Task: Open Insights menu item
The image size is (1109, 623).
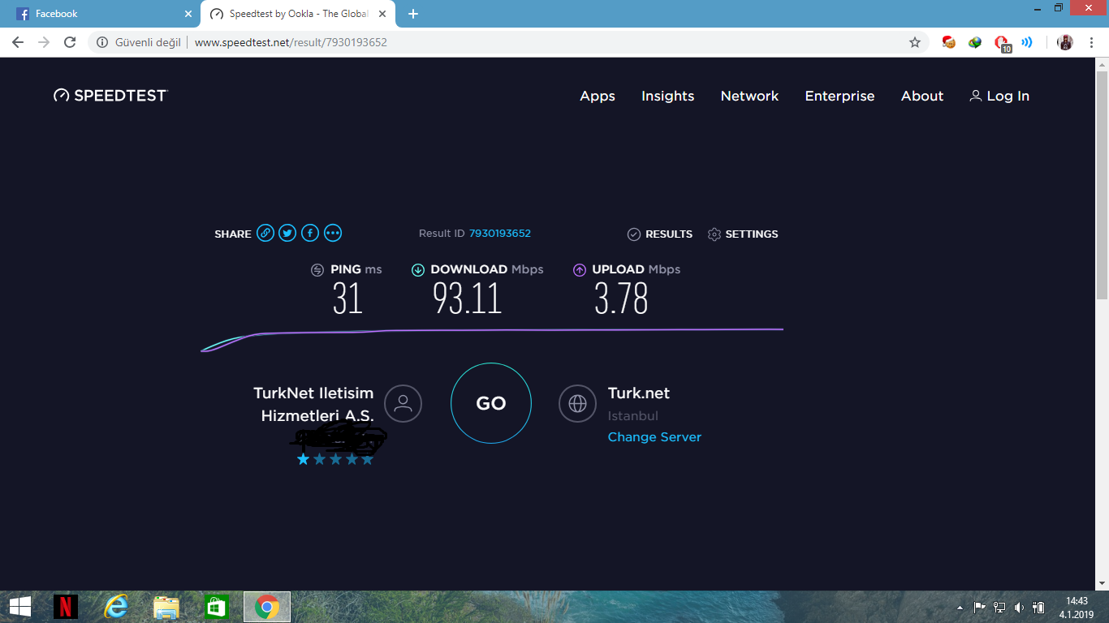Action: click(x=668, y=96)
